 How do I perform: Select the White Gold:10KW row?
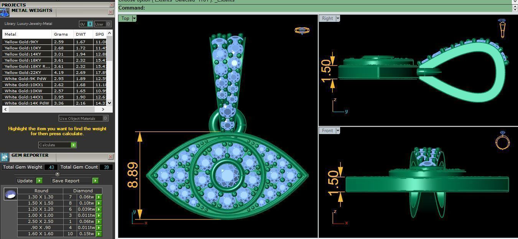coord(54,91)
